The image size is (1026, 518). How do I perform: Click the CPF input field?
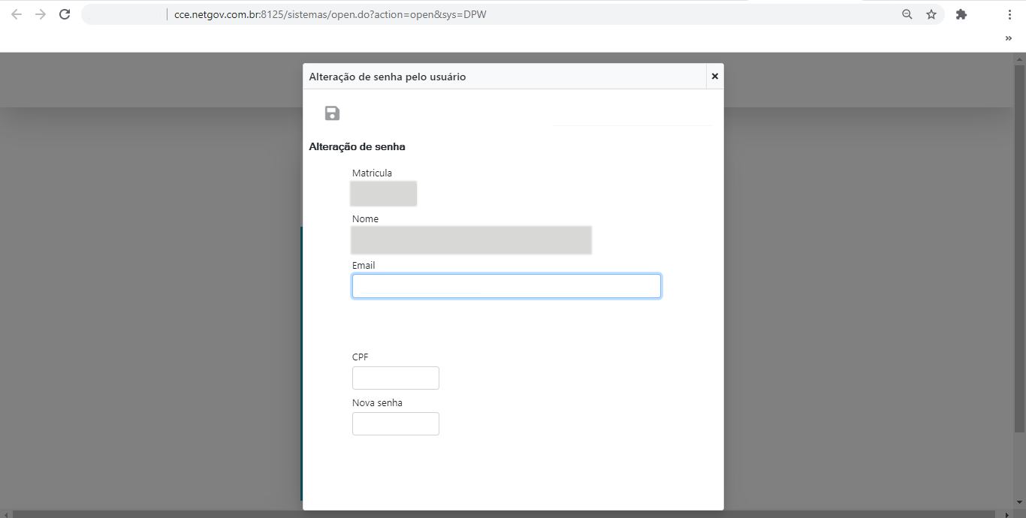396,378
